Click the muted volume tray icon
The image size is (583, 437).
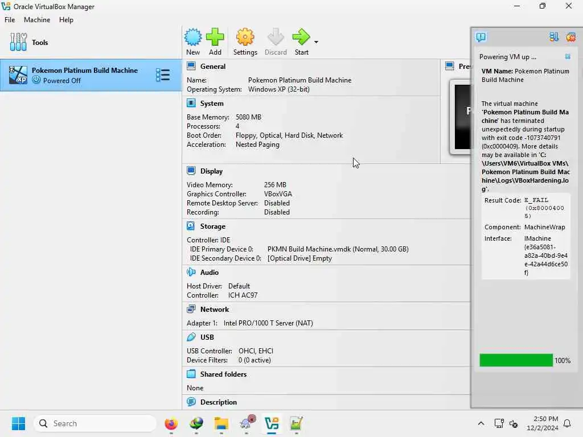514,423
